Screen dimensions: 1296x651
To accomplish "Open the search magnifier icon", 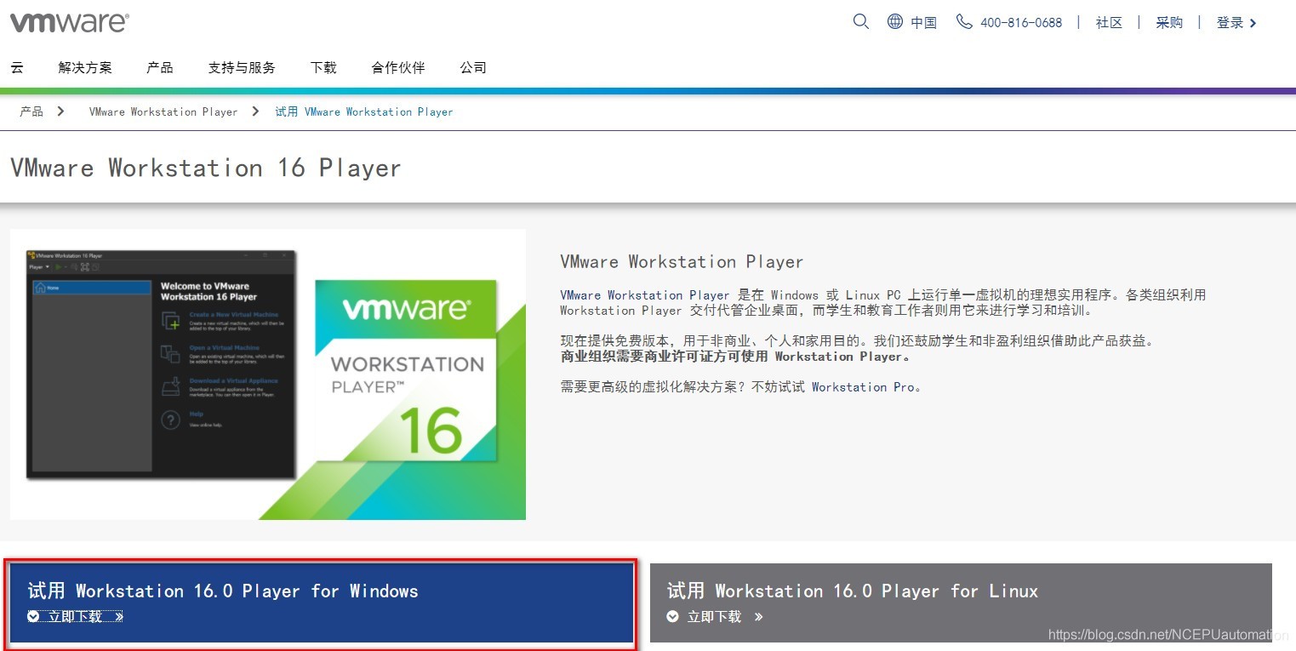I will [861, 22].
